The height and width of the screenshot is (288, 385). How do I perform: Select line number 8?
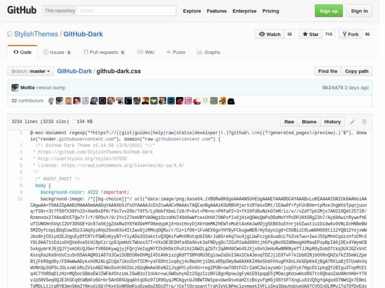(x=21, y=186)
